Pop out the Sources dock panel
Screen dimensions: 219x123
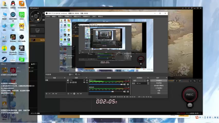tap(87, 78)
